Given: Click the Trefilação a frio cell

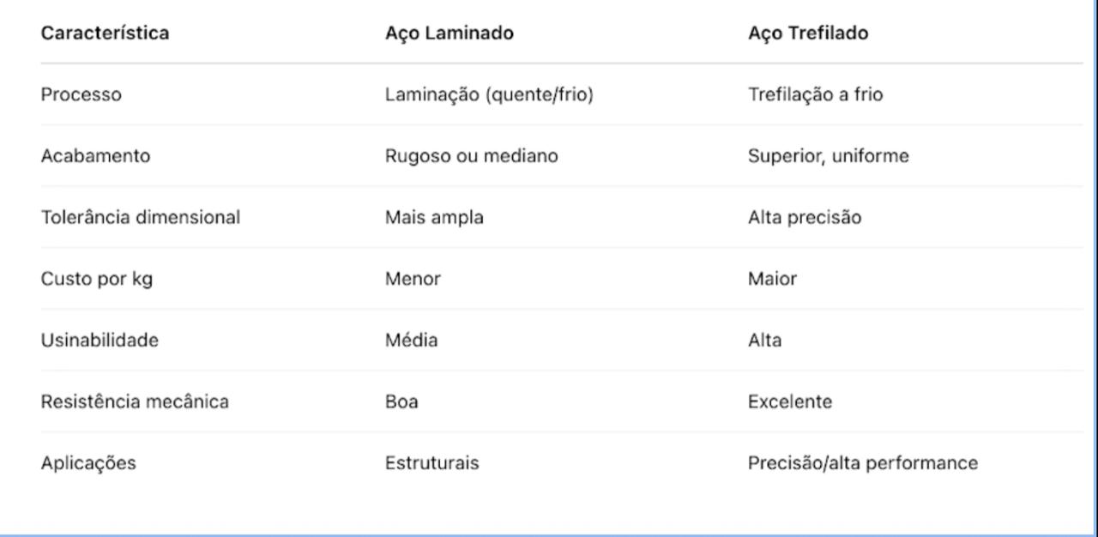Looking at the screenshot, I should click(x=816, y=94).
